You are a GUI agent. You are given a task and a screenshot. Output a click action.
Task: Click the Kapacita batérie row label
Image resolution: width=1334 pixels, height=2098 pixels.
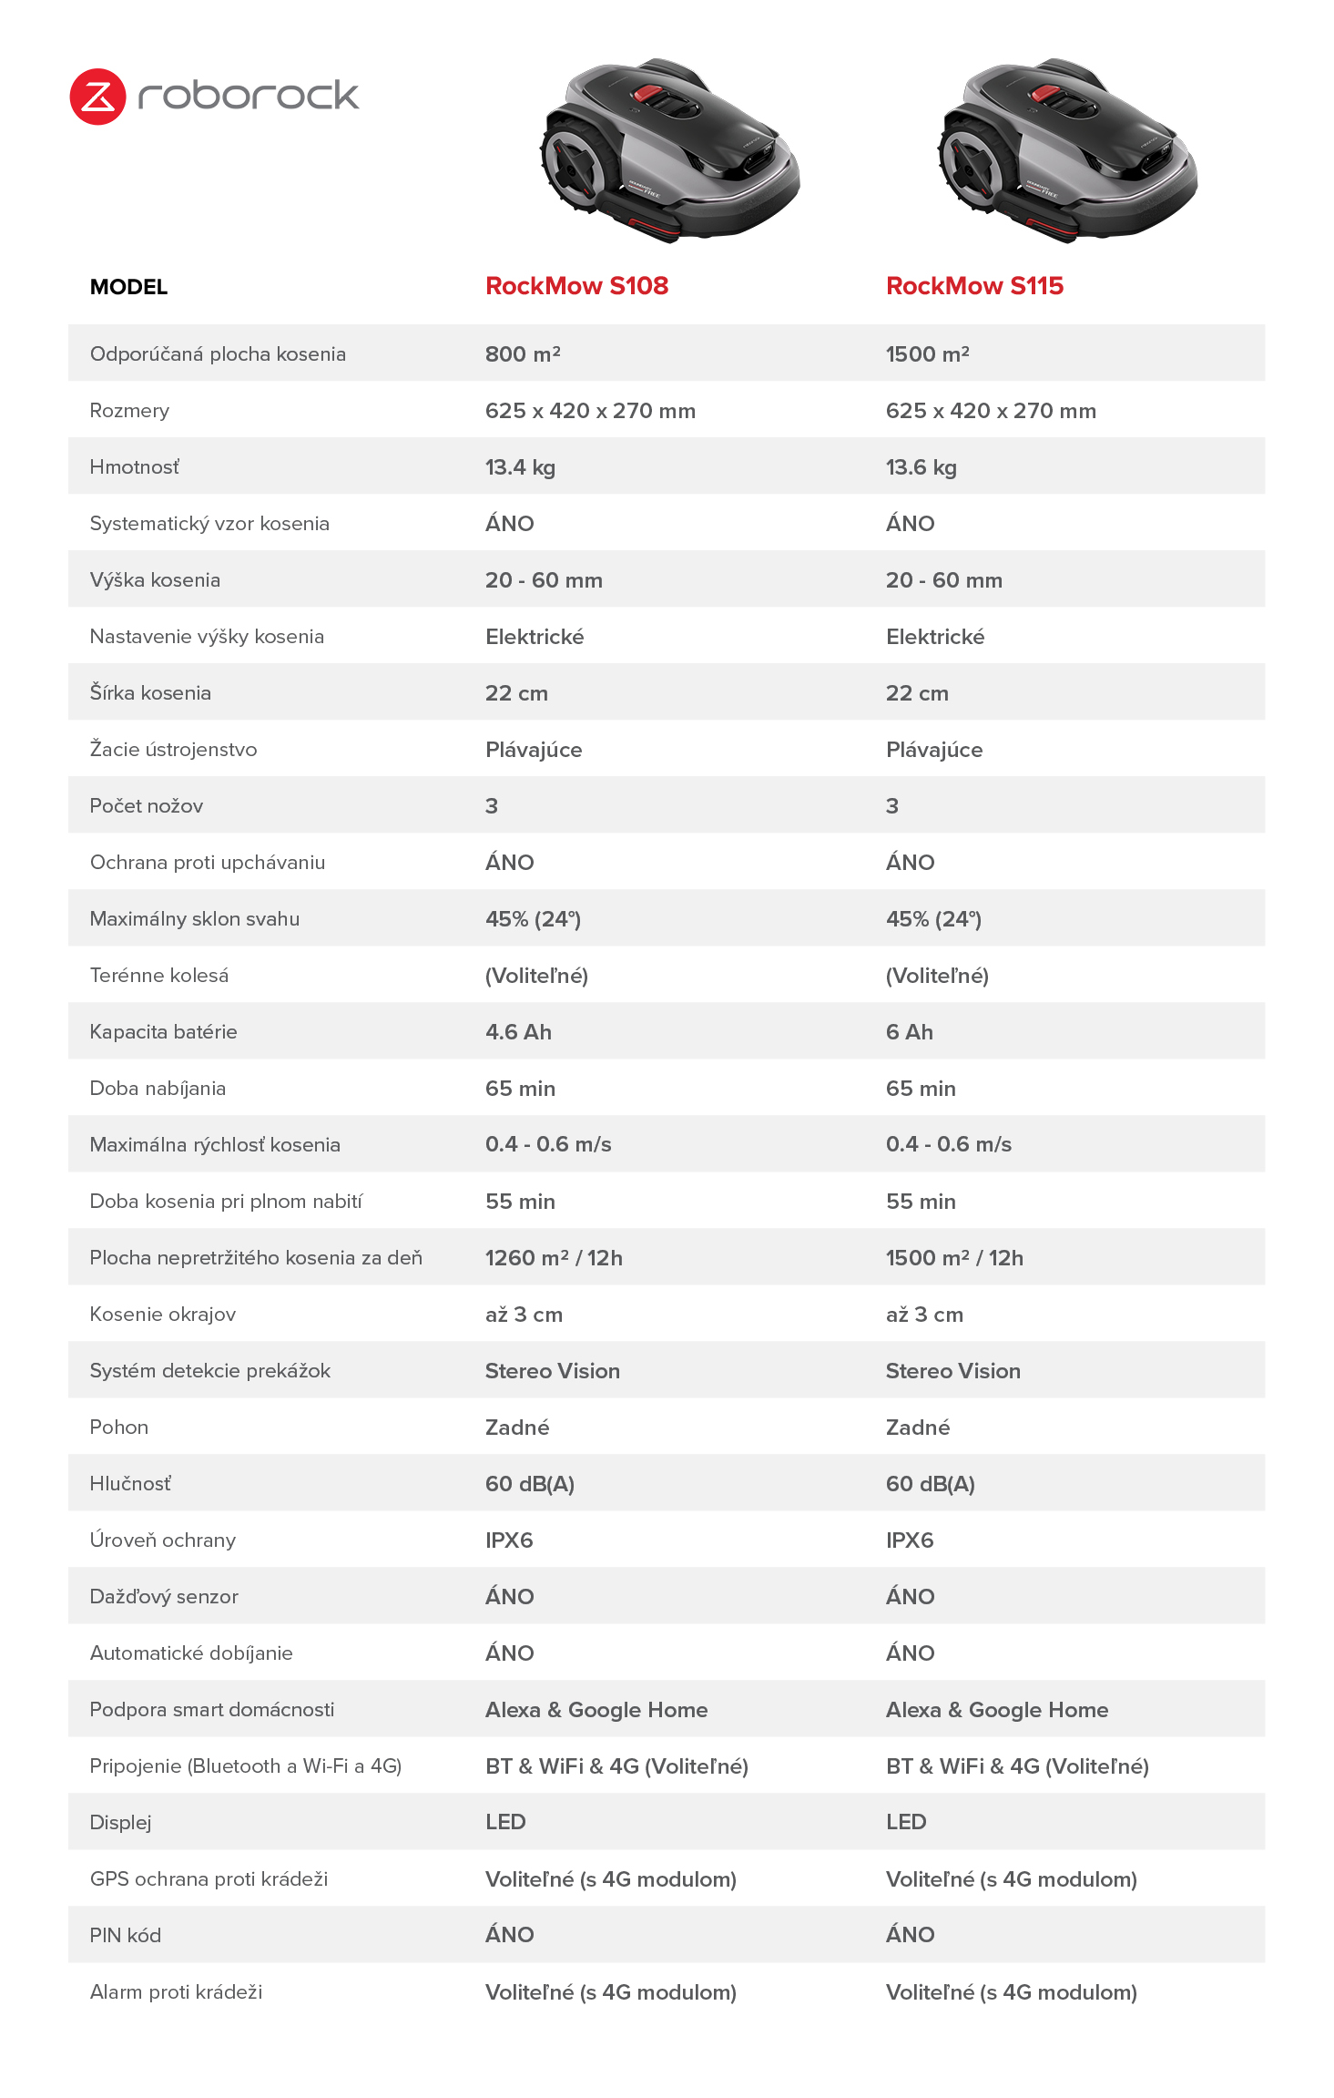[x=163, y=1032]
